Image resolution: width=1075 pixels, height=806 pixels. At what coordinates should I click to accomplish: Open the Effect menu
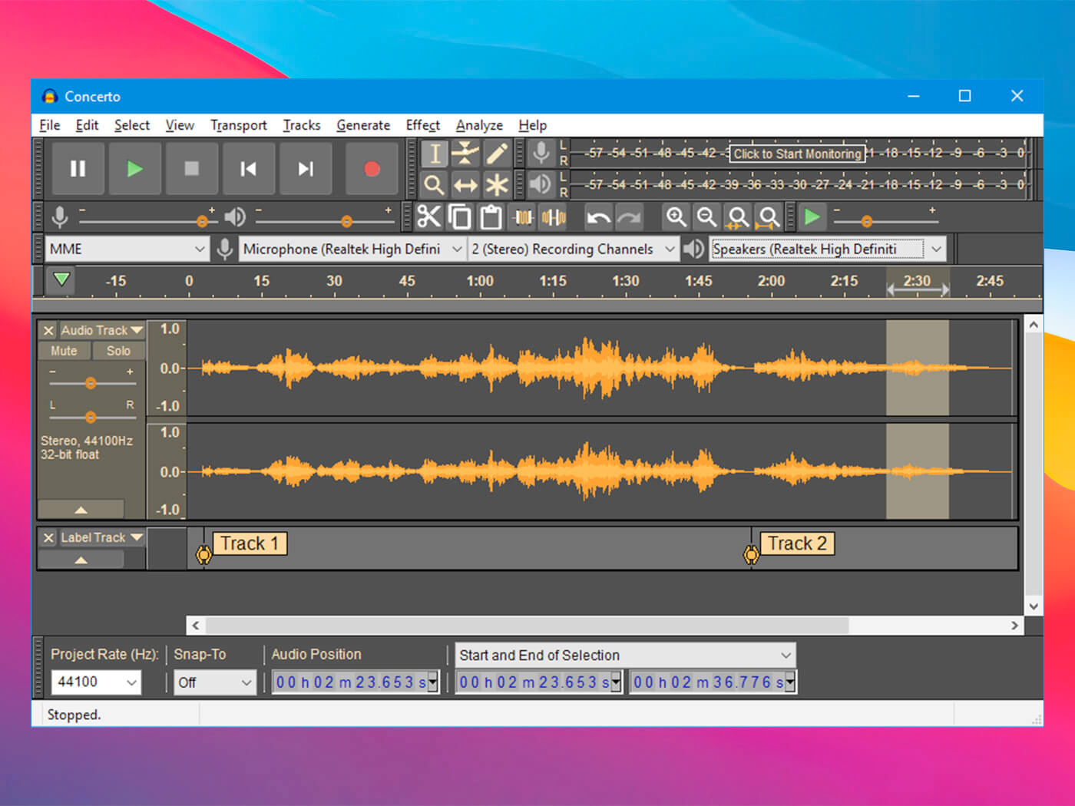tap(422, 125)
